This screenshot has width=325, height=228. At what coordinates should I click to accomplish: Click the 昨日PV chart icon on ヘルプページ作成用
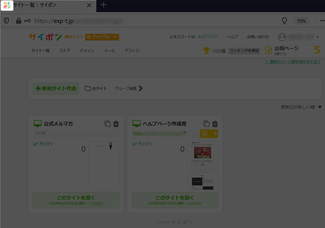pos(135,144)
